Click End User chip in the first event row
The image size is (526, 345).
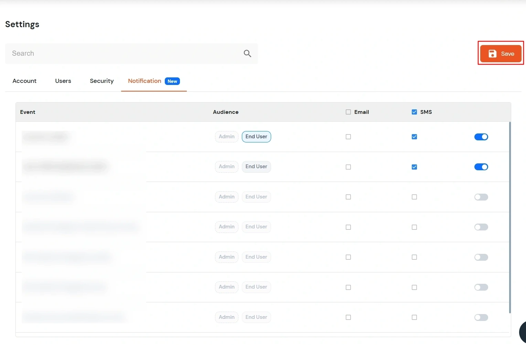pyautogui.click(x=256, y=137)
